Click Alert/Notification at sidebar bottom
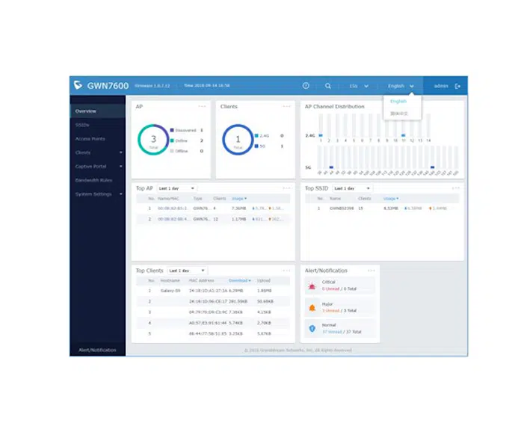Image resolution: width=524 pixels, height=426 pixels. coord(97,351)
